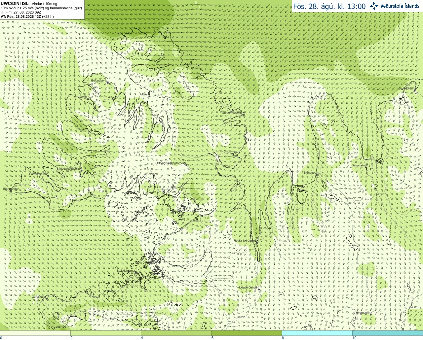
Task: Select the Gufuskálar station marker
Action: click(x=47, y=298)
